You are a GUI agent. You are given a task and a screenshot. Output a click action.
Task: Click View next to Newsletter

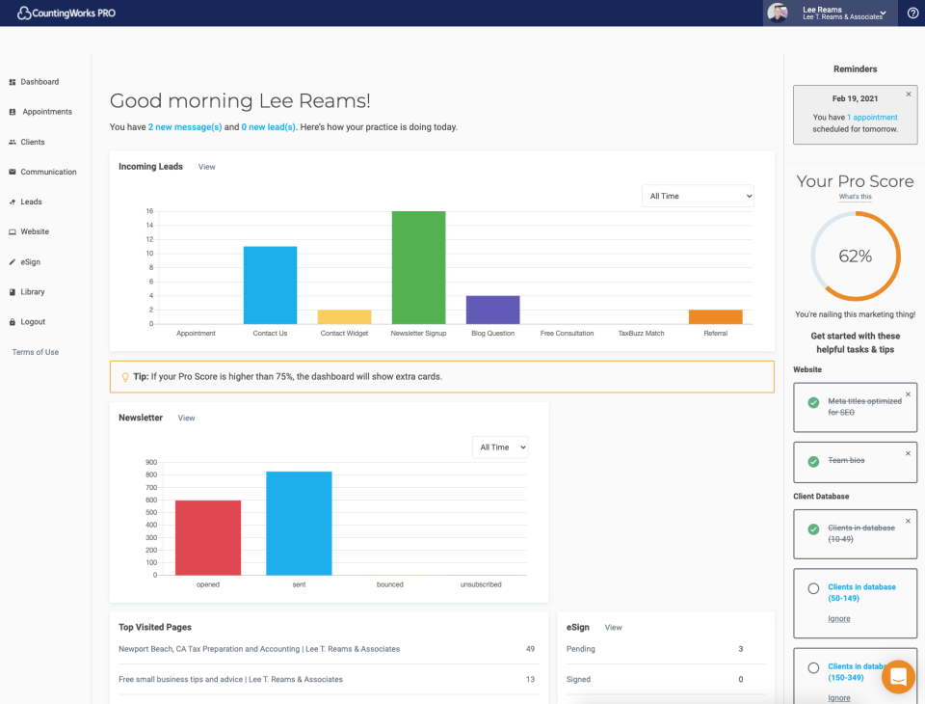click(x=186, y=419)
